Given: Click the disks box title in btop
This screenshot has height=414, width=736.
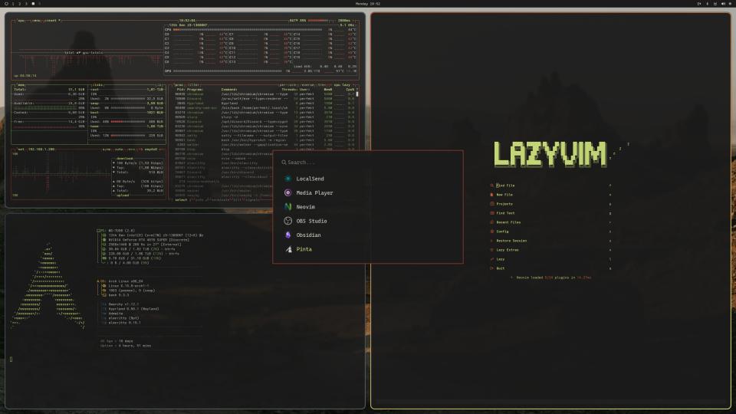Looking at the screenshot, I should point(98,85).
